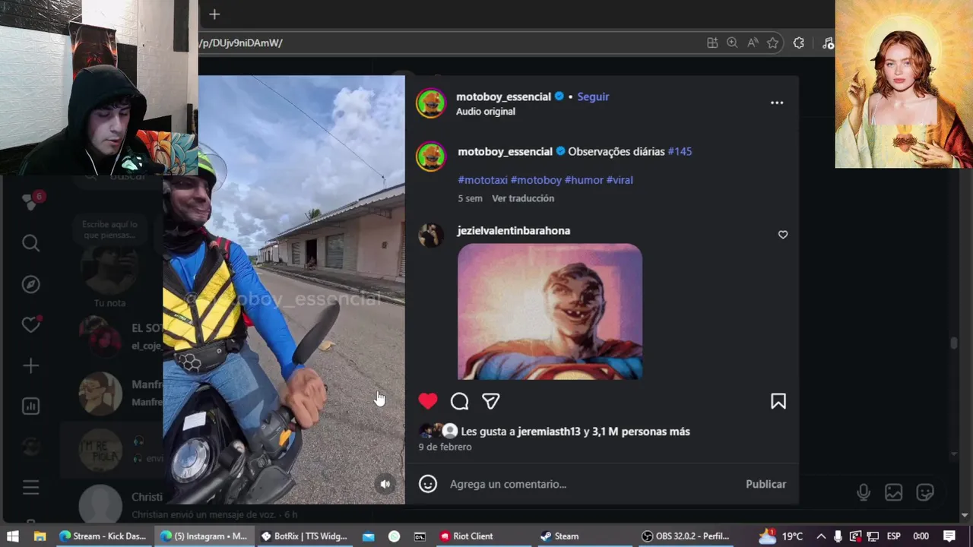Open the #mototaxi hashtag

[x=483, y=180]
